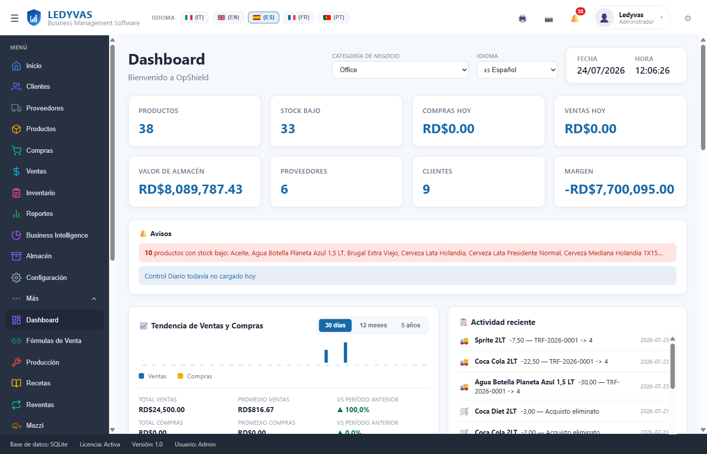Click Usuario: Admin in status bar

point(195,444)
